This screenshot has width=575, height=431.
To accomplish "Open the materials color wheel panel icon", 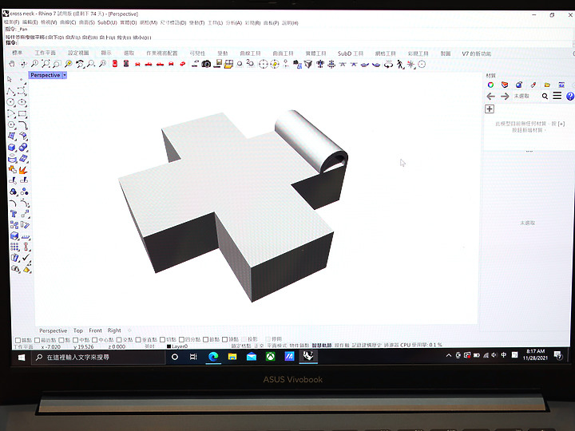I will (x=490, y=85).
